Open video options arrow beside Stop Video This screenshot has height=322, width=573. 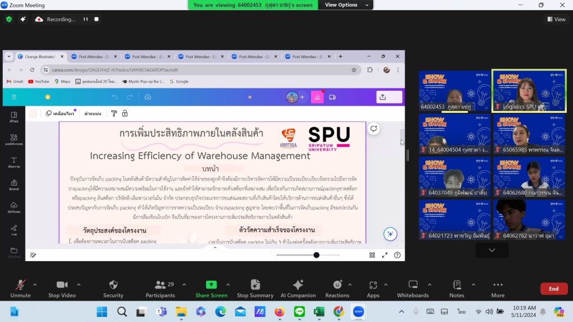78,285
